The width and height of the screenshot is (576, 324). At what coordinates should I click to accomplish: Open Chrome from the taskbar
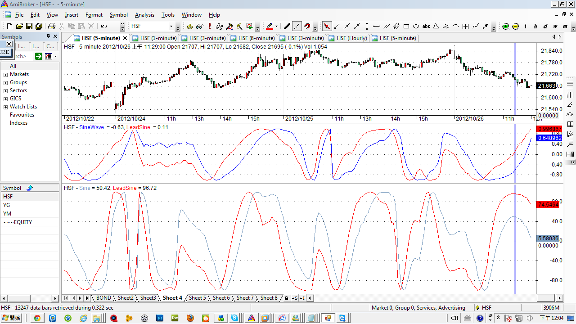click(37, 318)
